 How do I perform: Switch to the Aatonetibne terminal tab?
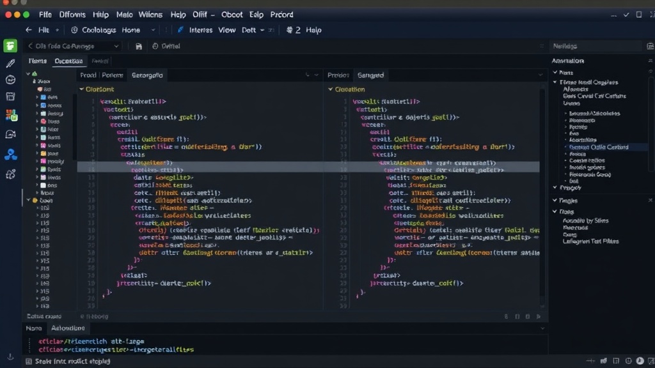(x=68, y=328)
